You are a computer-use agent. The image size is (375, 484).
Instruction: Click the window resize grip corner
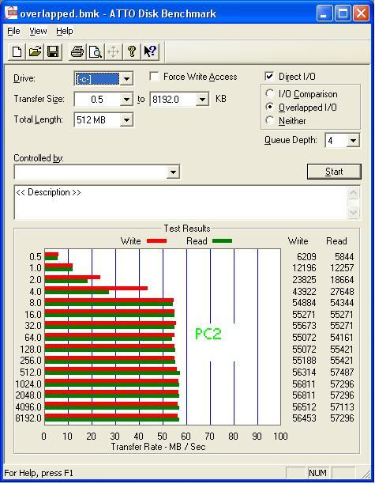(366, 473)
